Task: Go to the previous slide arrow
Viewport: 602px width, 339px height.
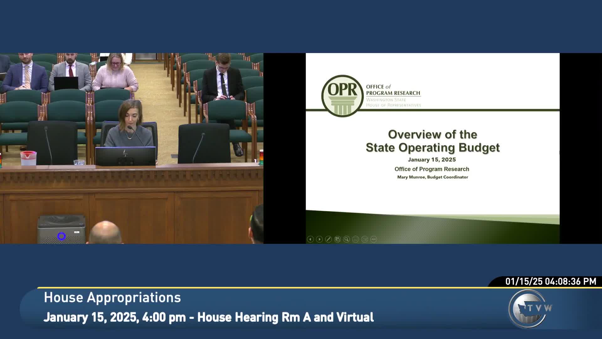Action: pyautogui.click(x=310, y=239)
